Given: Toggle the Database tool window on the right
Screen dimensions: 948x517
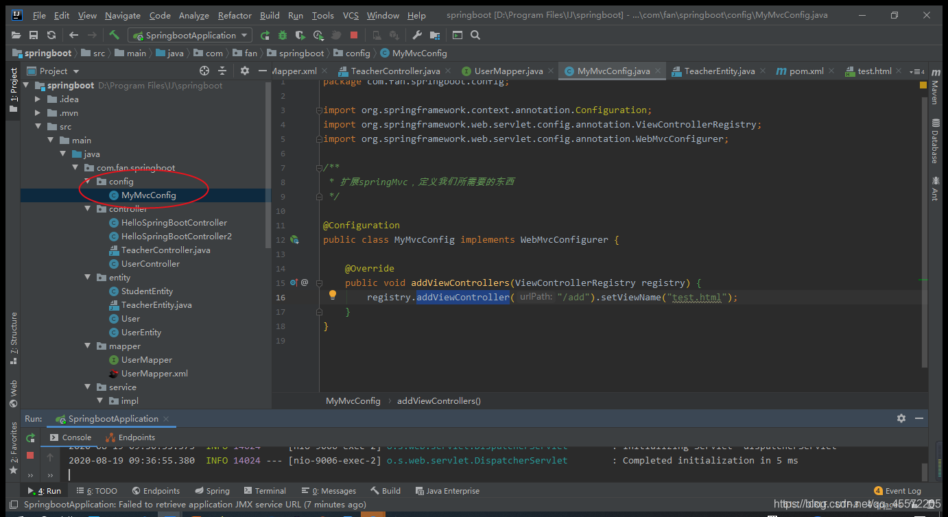Looking at the screenshot, I should point(935,141).
